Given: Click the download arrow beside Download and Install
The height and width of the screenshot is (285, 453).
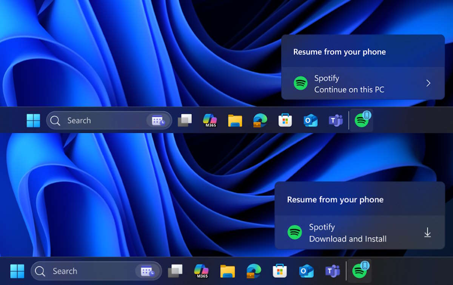Looking at the screenshot, I should [427, 233].
